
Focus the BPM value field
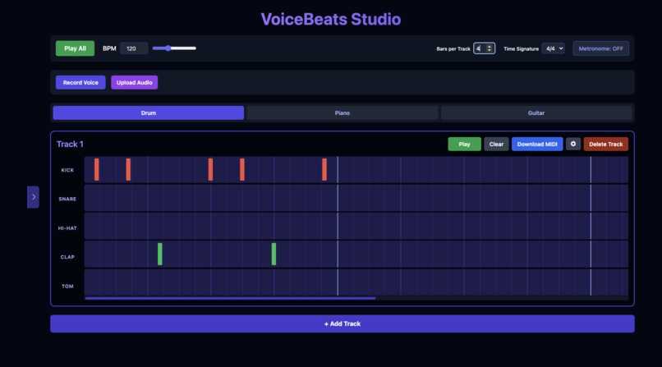[x=134, y=48]
